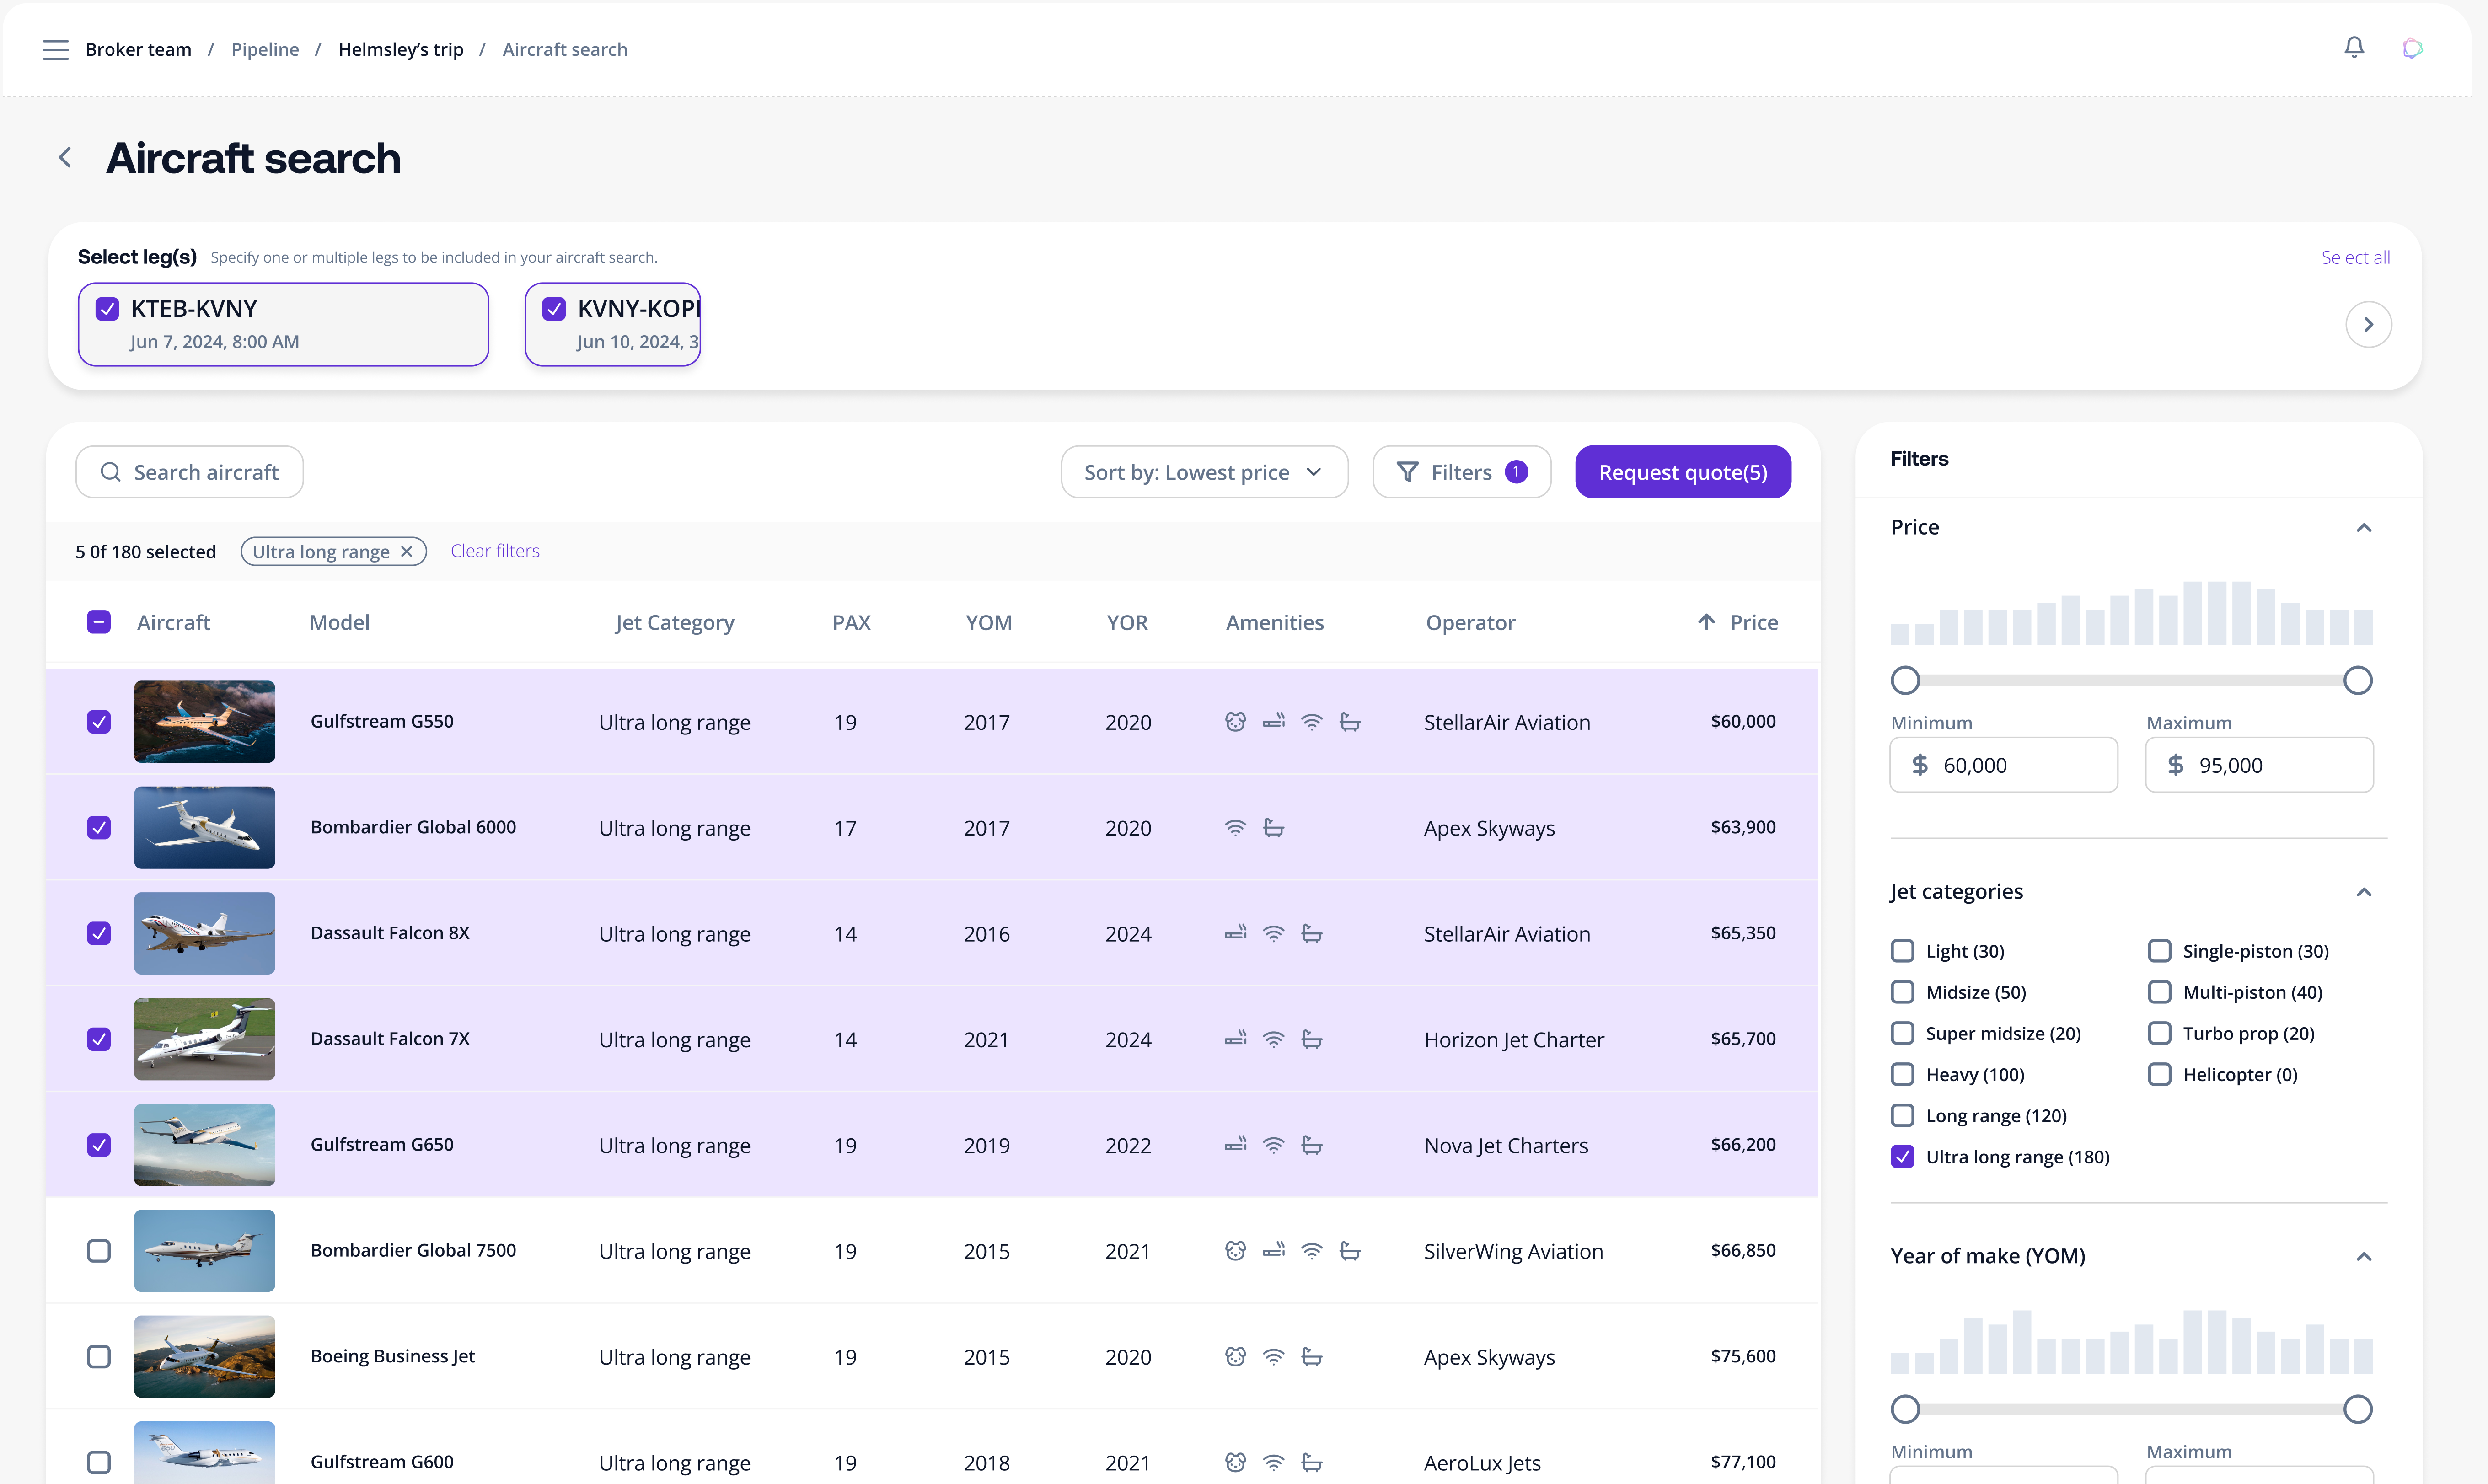Click the smoking amenity icon for Gulfstream G550
Screen dimensions: 2488x1484
tap(1274, 722)
